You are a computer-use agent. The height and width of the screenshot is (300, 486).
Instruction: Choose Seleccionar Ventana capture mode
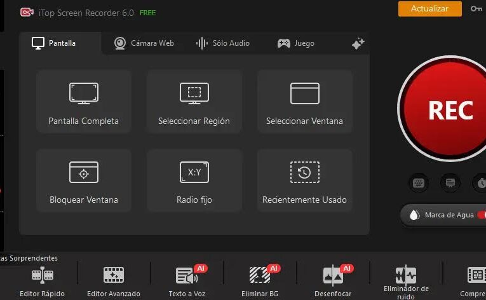[x=305, y=102]
